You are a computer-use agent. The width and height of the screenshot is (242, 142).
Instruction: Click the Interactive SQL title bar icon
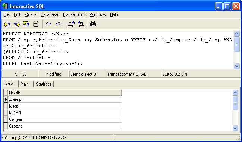point(5,6)
